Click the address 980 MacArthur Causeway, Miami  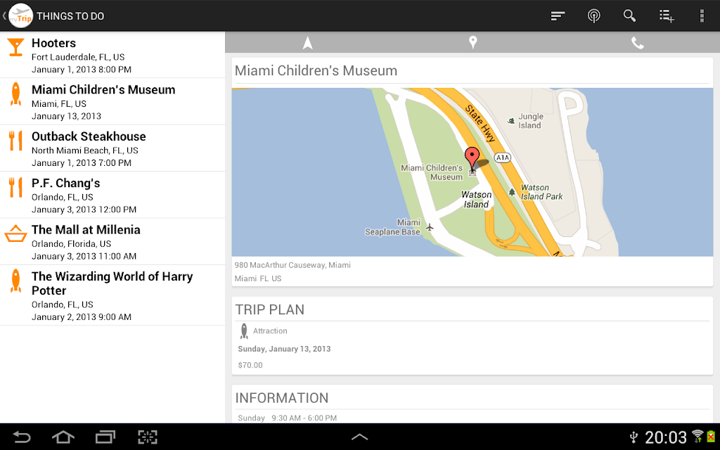point(292,265)
